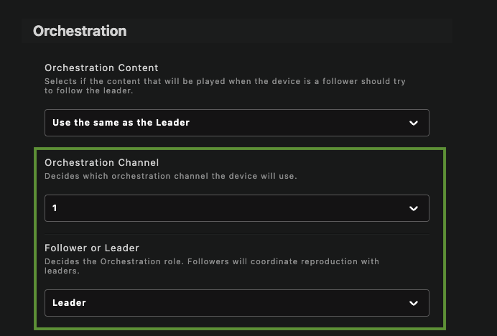Click the 'Leader' value text

click(69, 303)
